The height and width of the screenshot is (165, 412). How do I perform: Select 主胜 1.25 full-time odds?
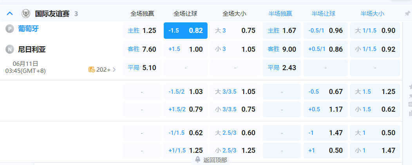pyautogui.click(x=142, y=31)
